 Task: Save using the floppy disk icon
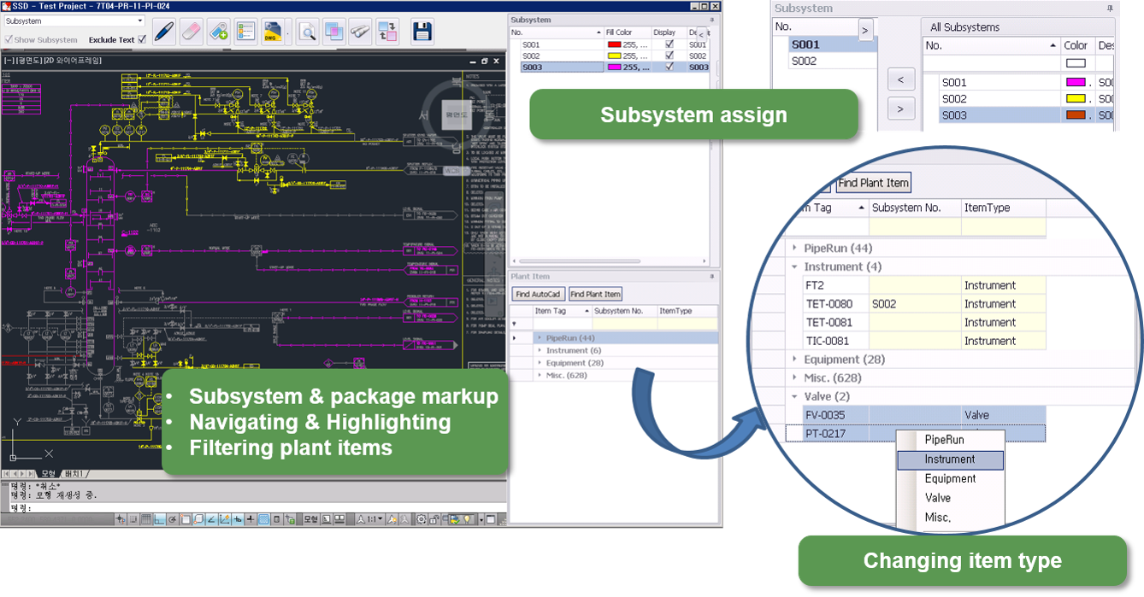(421, 31)
